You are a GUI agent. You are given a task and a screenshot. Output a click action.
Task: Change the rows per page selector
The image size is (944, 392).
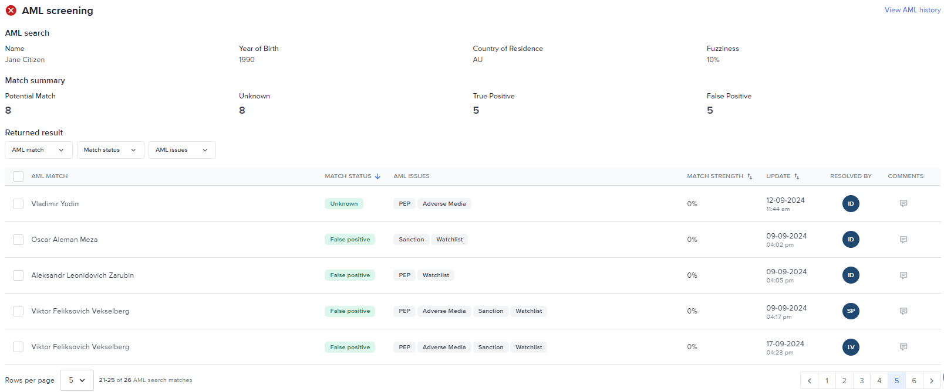tap(77, 380)
